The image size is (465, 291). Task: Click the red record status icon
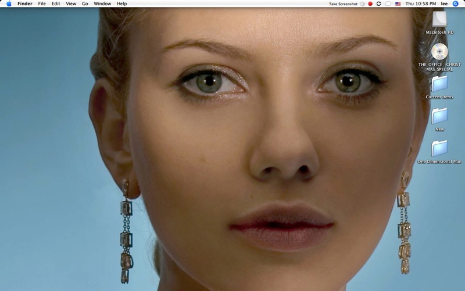(370, 4)
